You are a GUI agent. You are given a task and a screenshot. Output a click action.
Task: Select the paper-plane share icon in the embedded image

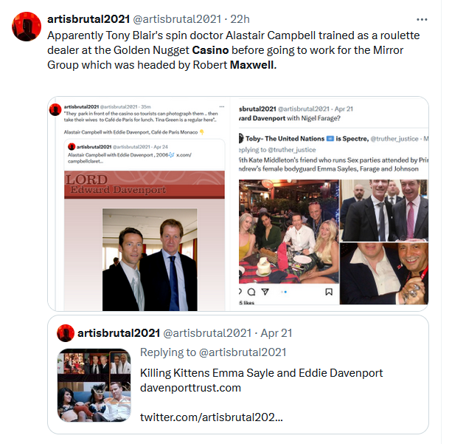coord(265,292)
